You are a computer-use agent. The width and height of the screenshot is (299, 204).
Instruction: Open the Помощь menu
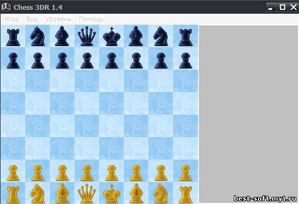tap(91, 19)
